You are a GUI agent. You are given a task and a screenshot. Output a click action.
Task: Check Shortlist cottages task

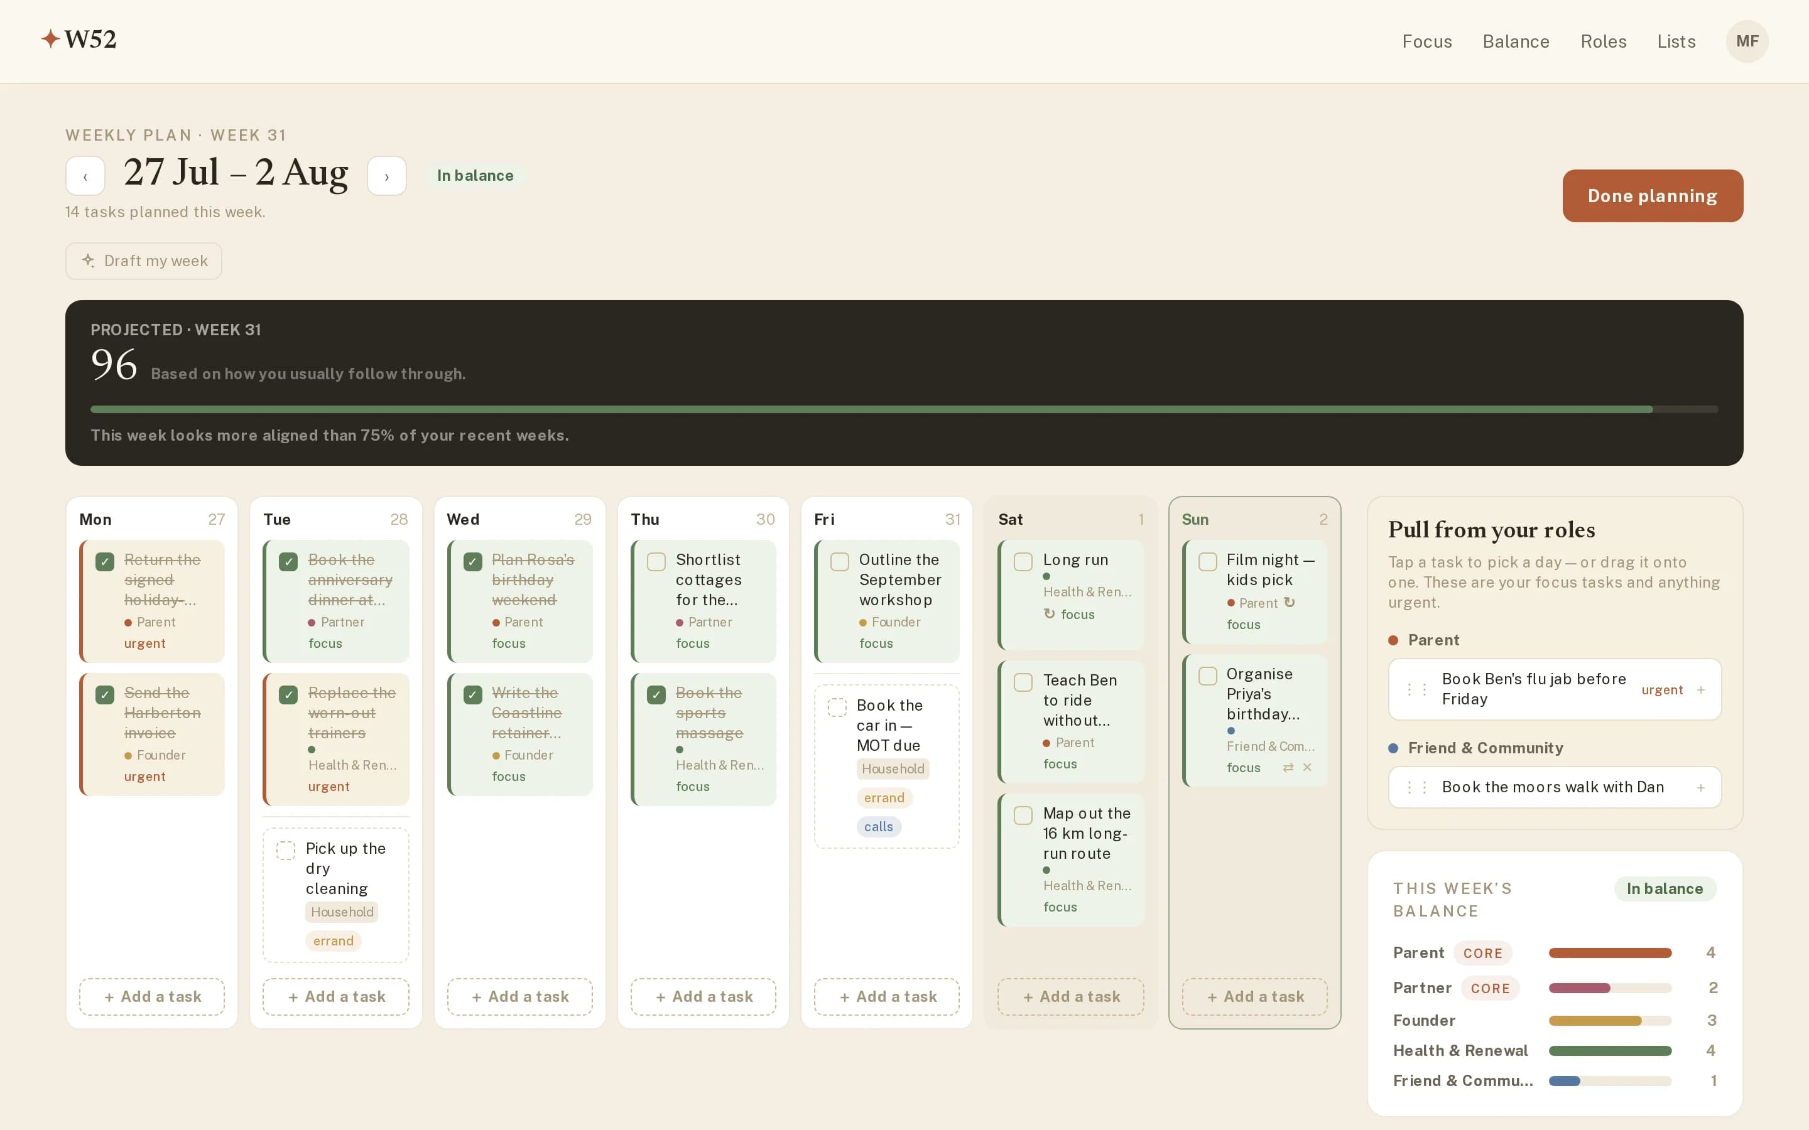click(656, 561)
